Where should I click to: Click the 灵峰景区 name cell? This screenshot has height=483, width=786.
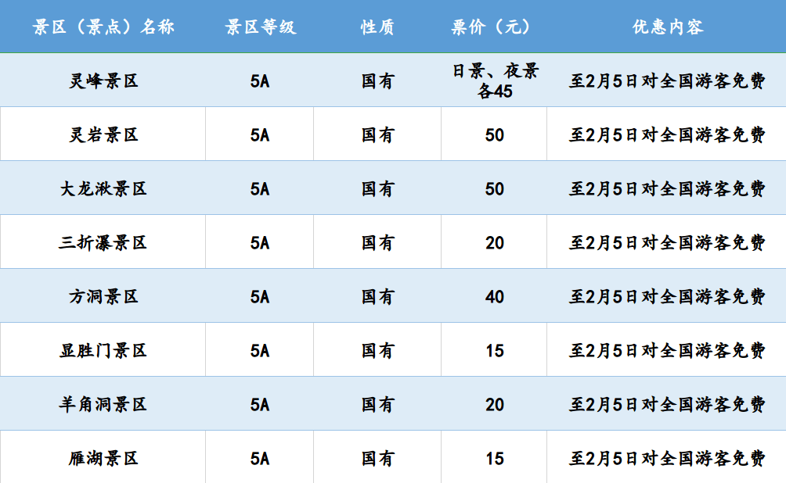pyautogui.click(x=103, y=80)
